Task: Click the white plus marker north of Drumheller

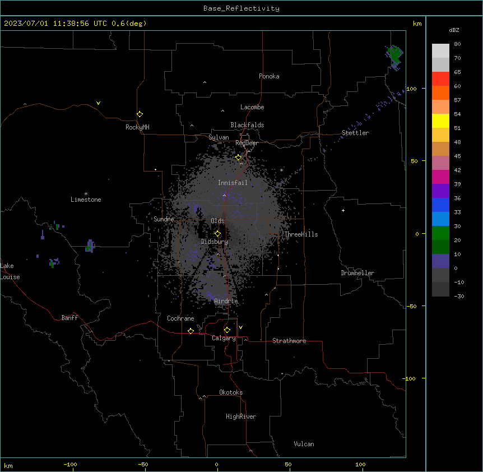Action: 343,210
